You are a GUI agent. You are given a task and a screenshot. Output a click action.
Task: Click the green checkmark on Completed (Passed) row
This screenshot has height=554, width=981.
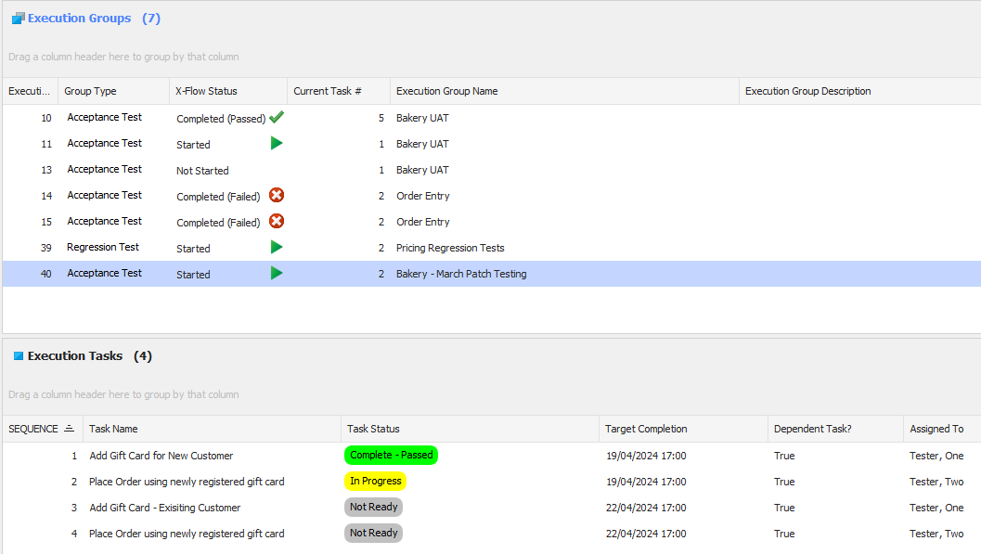[276, 117]
